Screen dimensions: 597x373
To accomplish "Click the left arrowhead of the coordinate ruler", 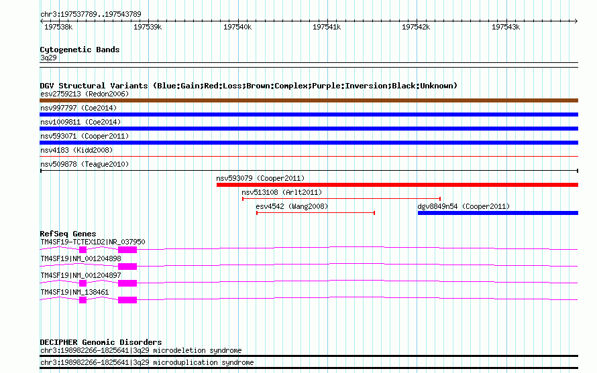I will pyautogui.click(x=42, y=21).
